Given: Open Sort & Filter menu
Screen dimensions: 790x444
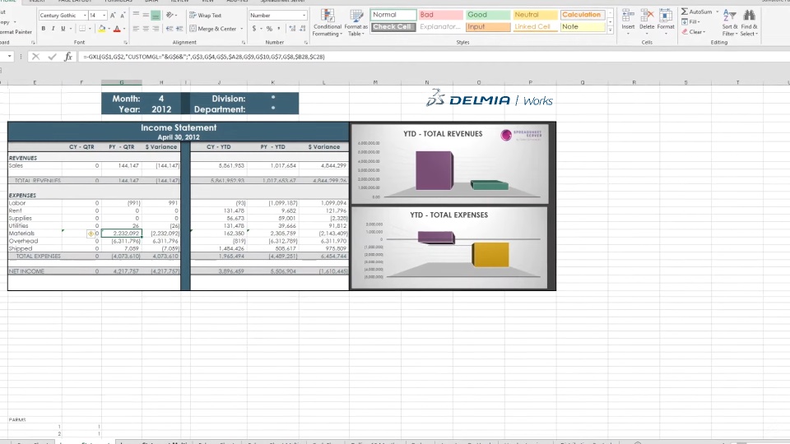Looking at the screenshot, I should pos(730,23).
